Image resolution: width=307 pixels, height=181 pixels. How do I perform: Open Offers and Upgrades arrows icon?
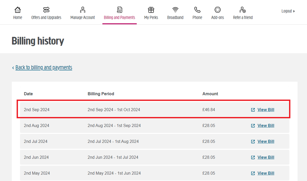[46, 10]
